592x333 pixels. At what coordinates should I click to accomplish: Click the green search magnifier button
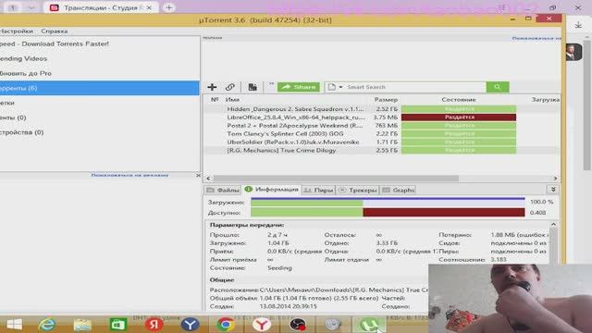point(498,87)
